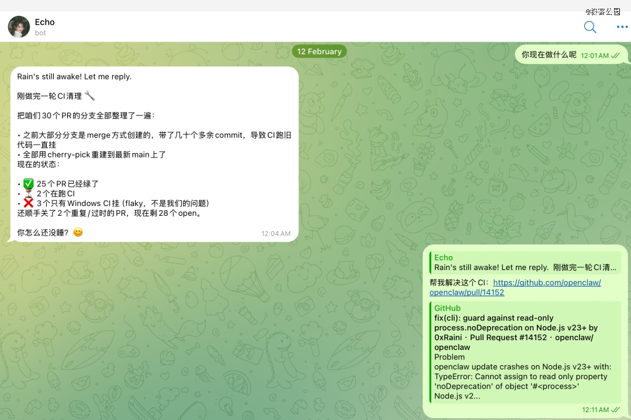Click read checkmarks on the 12:11 AM message
631x420 pixels.
coord(615,410)
